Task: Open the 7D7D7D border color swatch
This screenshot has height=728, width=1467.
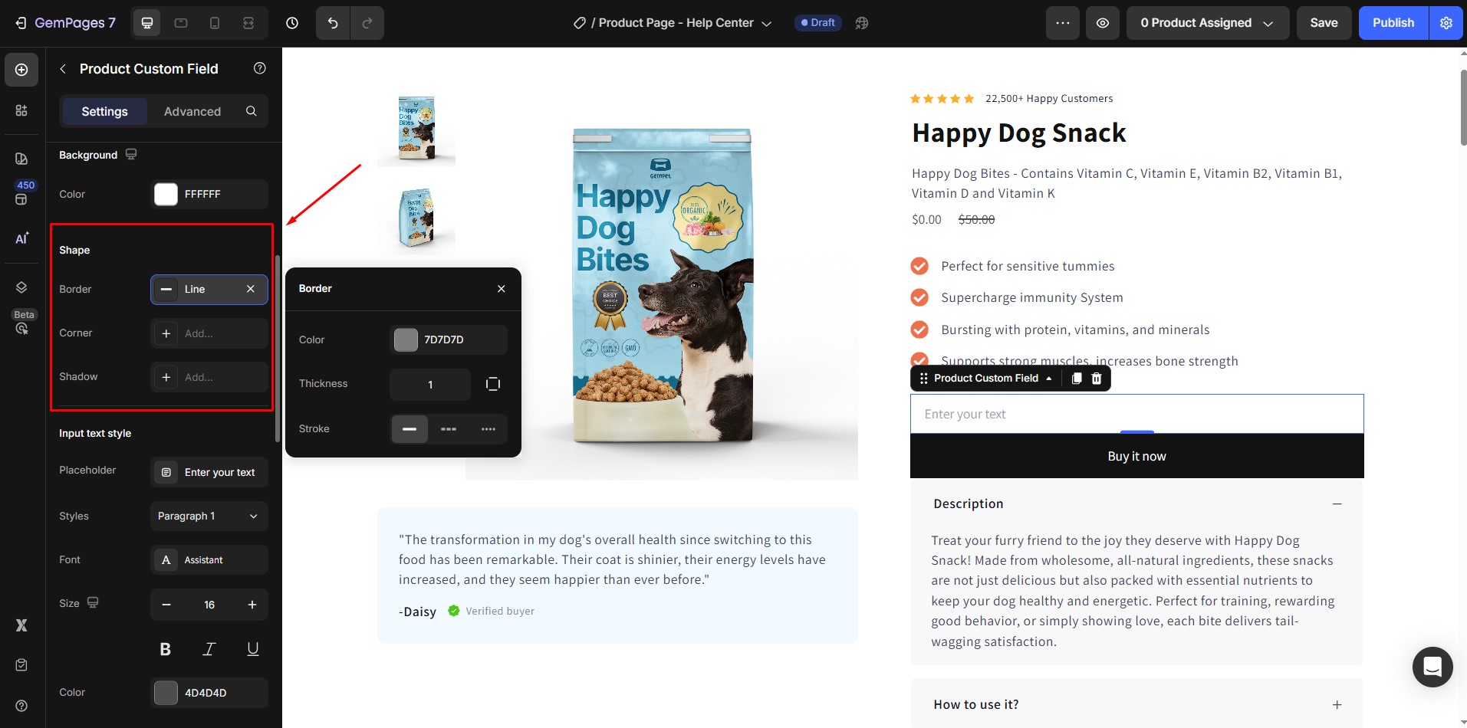Action: (x=406, y=339)
